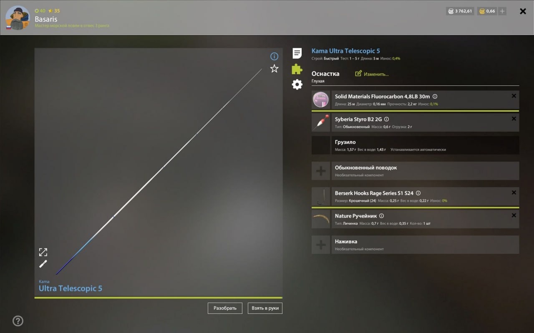The image size is (534, 333).
Task: Click the silver balance 3 762,61
Action: click(460, 11)
